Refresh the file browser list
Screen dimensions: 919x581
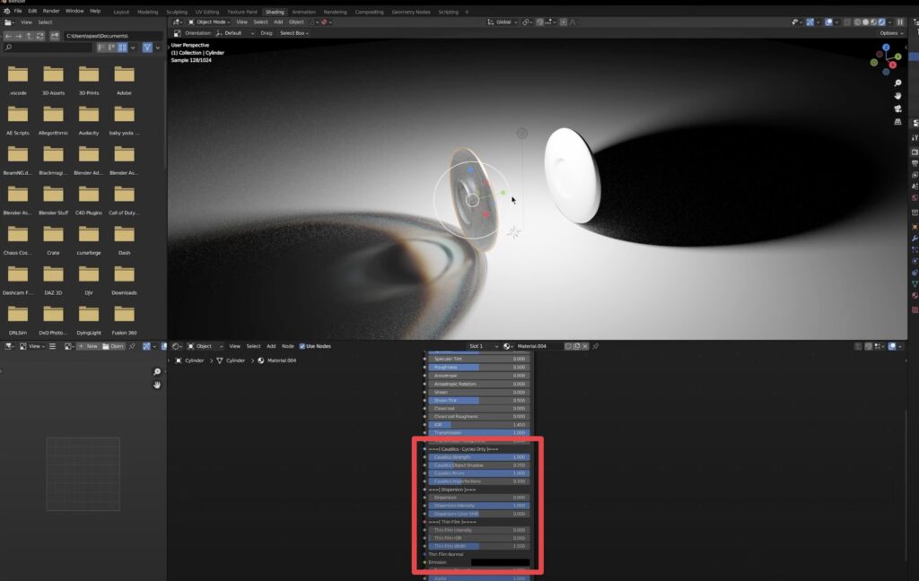tap(39, 36)
